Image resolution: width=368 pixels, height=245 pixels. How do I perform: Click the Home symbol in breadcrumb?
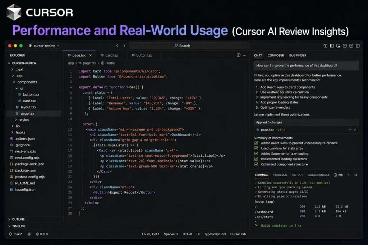108,63
